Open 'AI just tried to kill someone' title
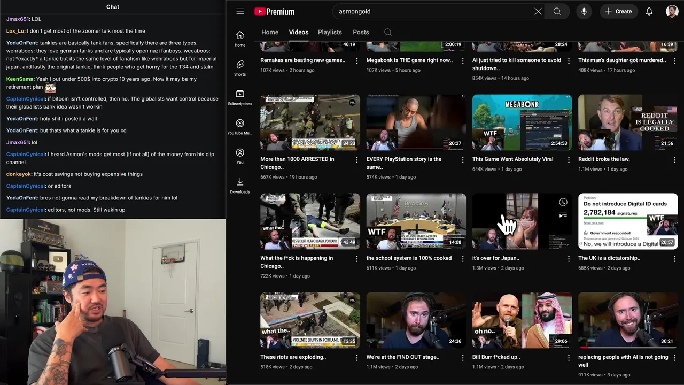This screenshot has height=385, width=684. click(x=517, y=64)
